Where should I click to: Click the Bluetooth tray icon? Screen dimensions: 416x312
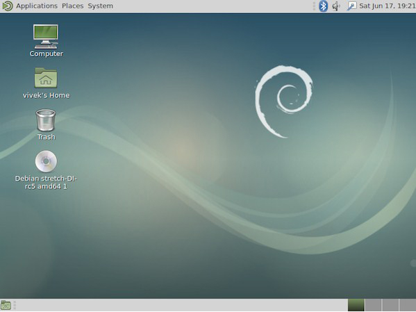coord(323,6)
